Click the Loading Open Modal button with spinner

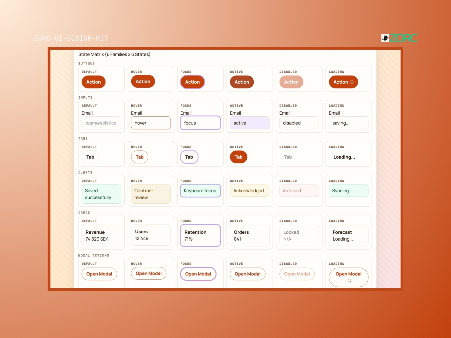tap(349, 277)
